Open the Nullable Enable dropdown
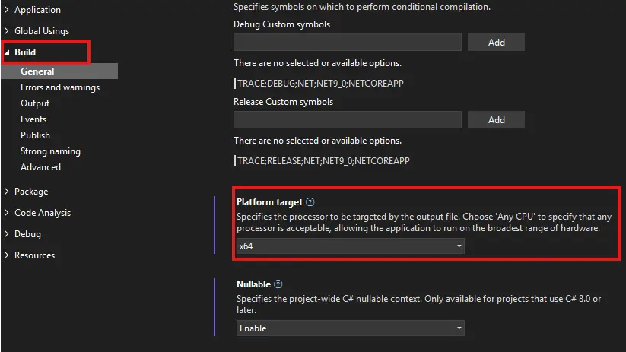Screen dimensions: 626x352 [x=351, y=328]
